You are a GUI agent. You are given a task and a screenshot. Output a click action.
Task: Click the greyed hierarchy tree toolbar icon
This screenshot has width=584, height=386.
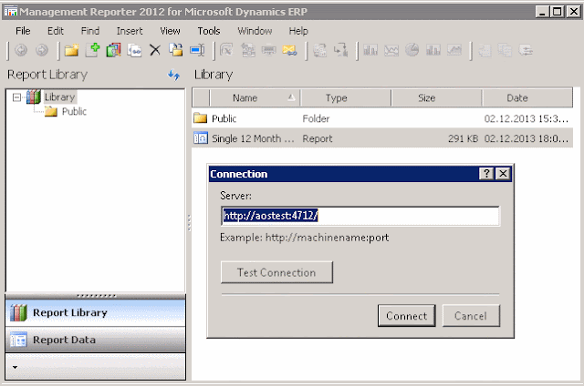[x=247, y=50]
